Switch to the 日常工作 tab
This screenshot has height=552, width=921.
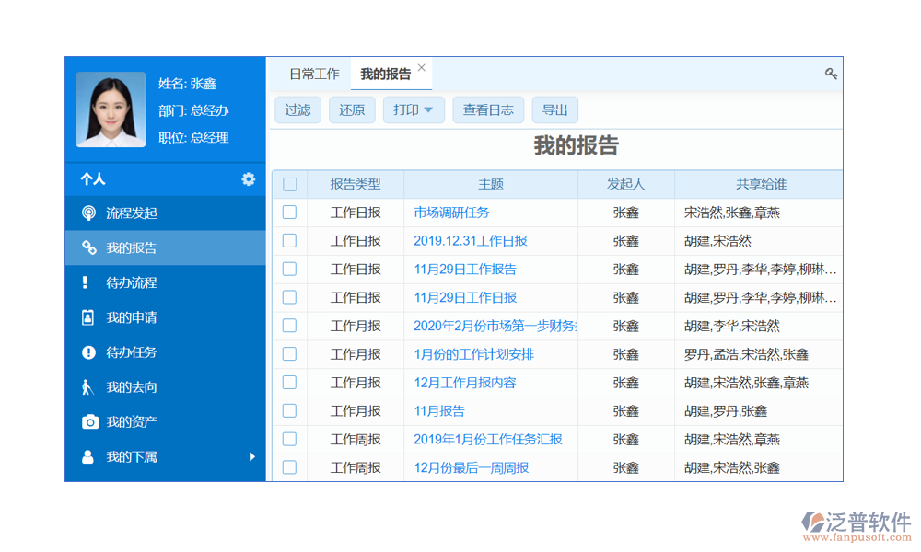[314, 75]
